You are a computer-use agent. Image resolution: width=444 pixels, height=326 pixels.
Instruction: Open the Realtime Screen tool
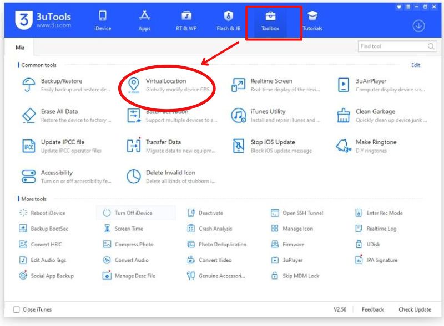[x=275, y=85]
